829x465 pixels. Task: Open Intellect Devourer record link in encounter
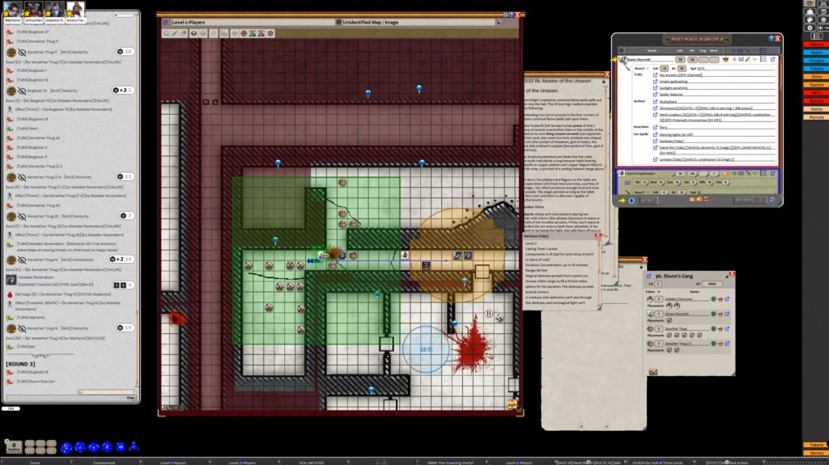click(727, 299)
